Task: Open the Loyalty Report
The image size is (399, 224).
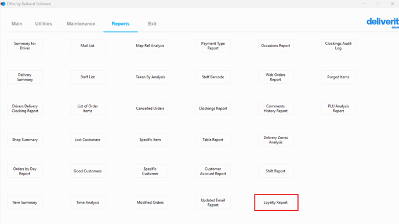Action: pos(275,203)
